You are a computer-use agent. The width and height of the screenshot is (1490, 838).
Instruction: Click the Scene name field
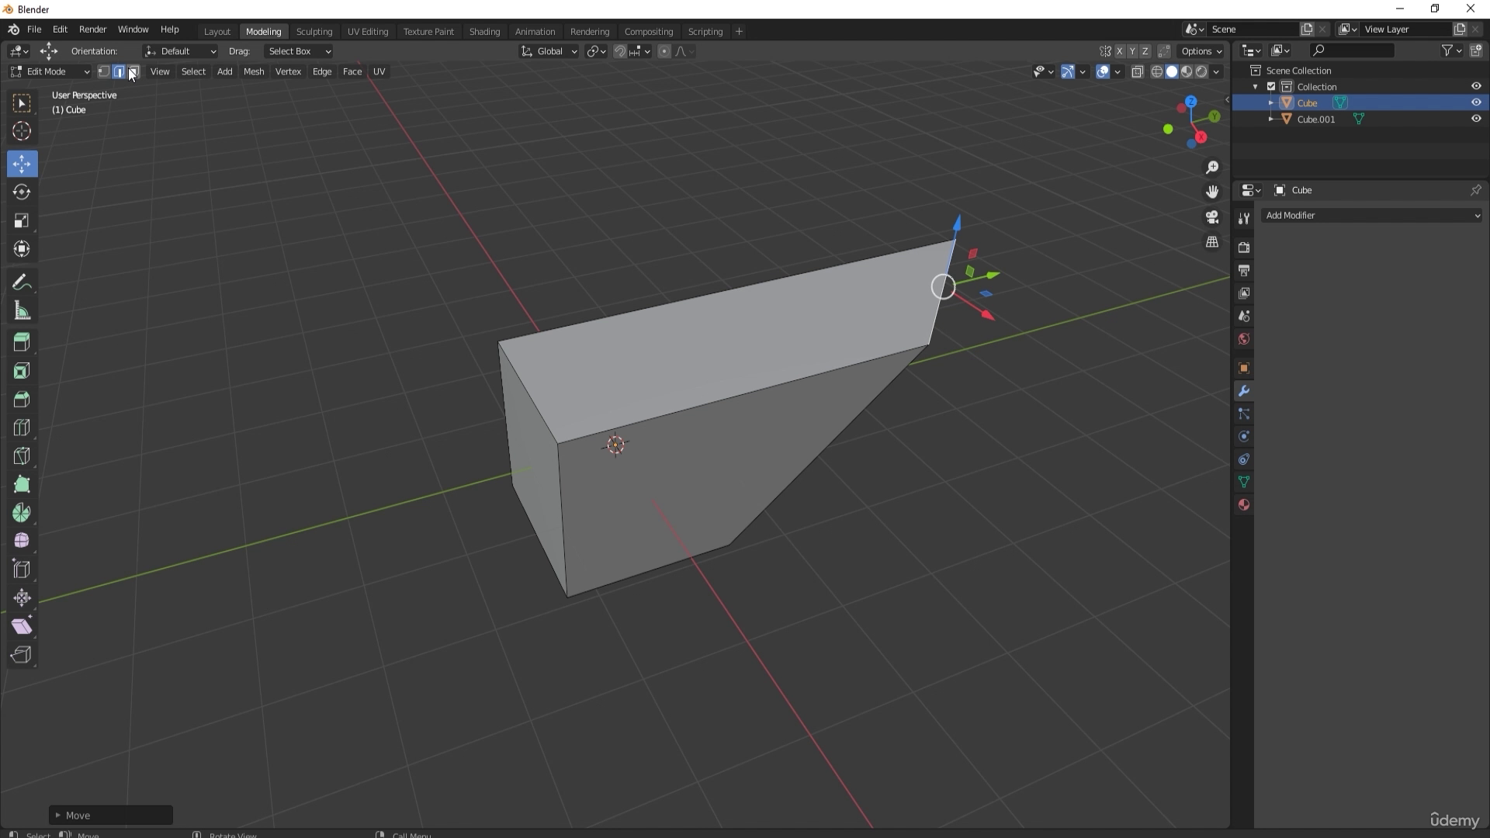(x=1252, y=29)
